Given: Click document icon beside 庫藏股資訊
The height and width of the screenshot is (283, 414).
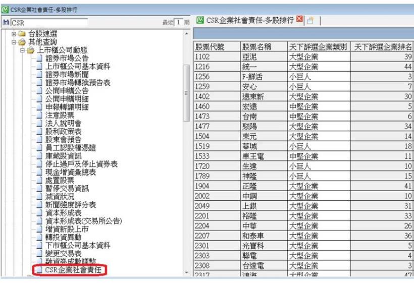Looking at the screenshot, I should click(39, 156).
